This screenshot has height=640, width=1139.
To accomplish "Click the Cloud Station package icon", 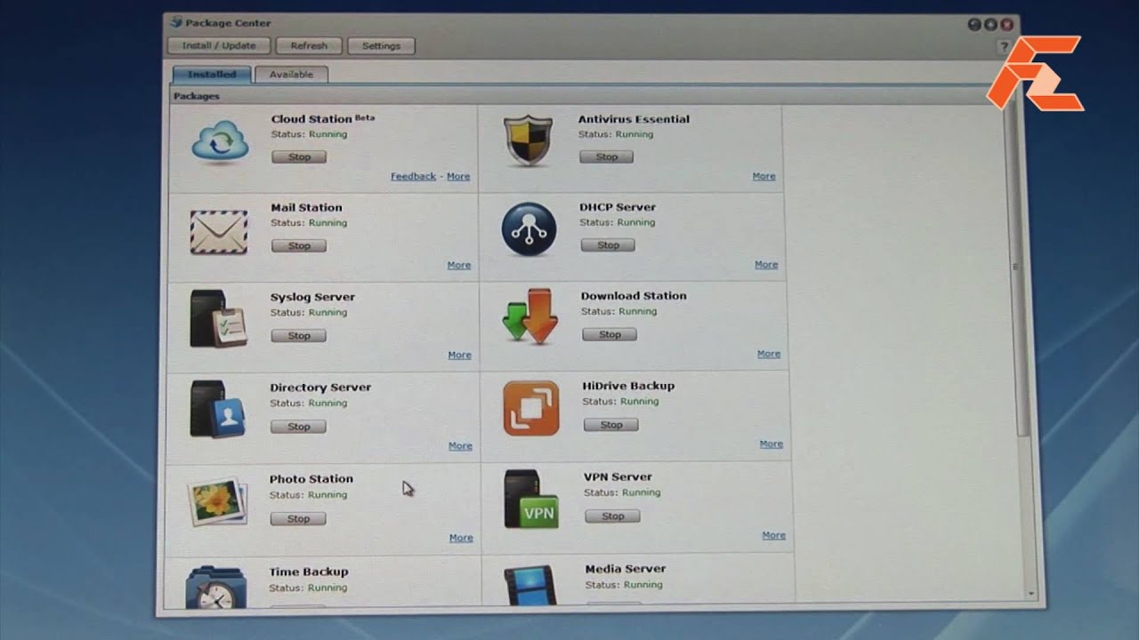I will pyautogui.click(x=220, y=142).
